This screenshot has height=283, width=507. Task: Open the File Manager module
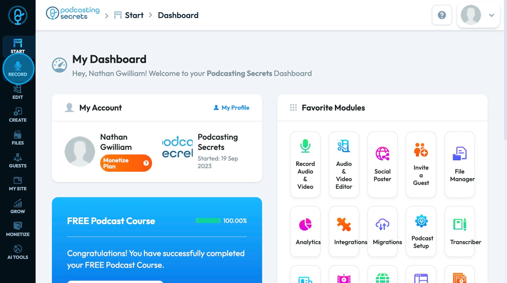click(x=459, y=165)
